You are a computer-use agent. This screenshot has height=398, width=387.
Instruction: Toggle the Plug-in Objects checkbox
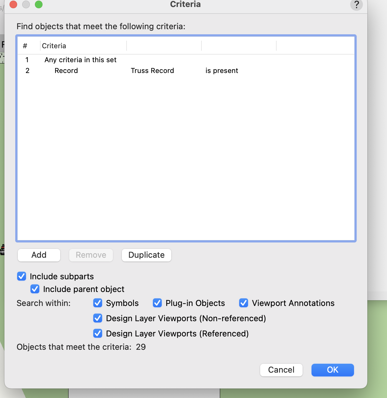[157, 303]
